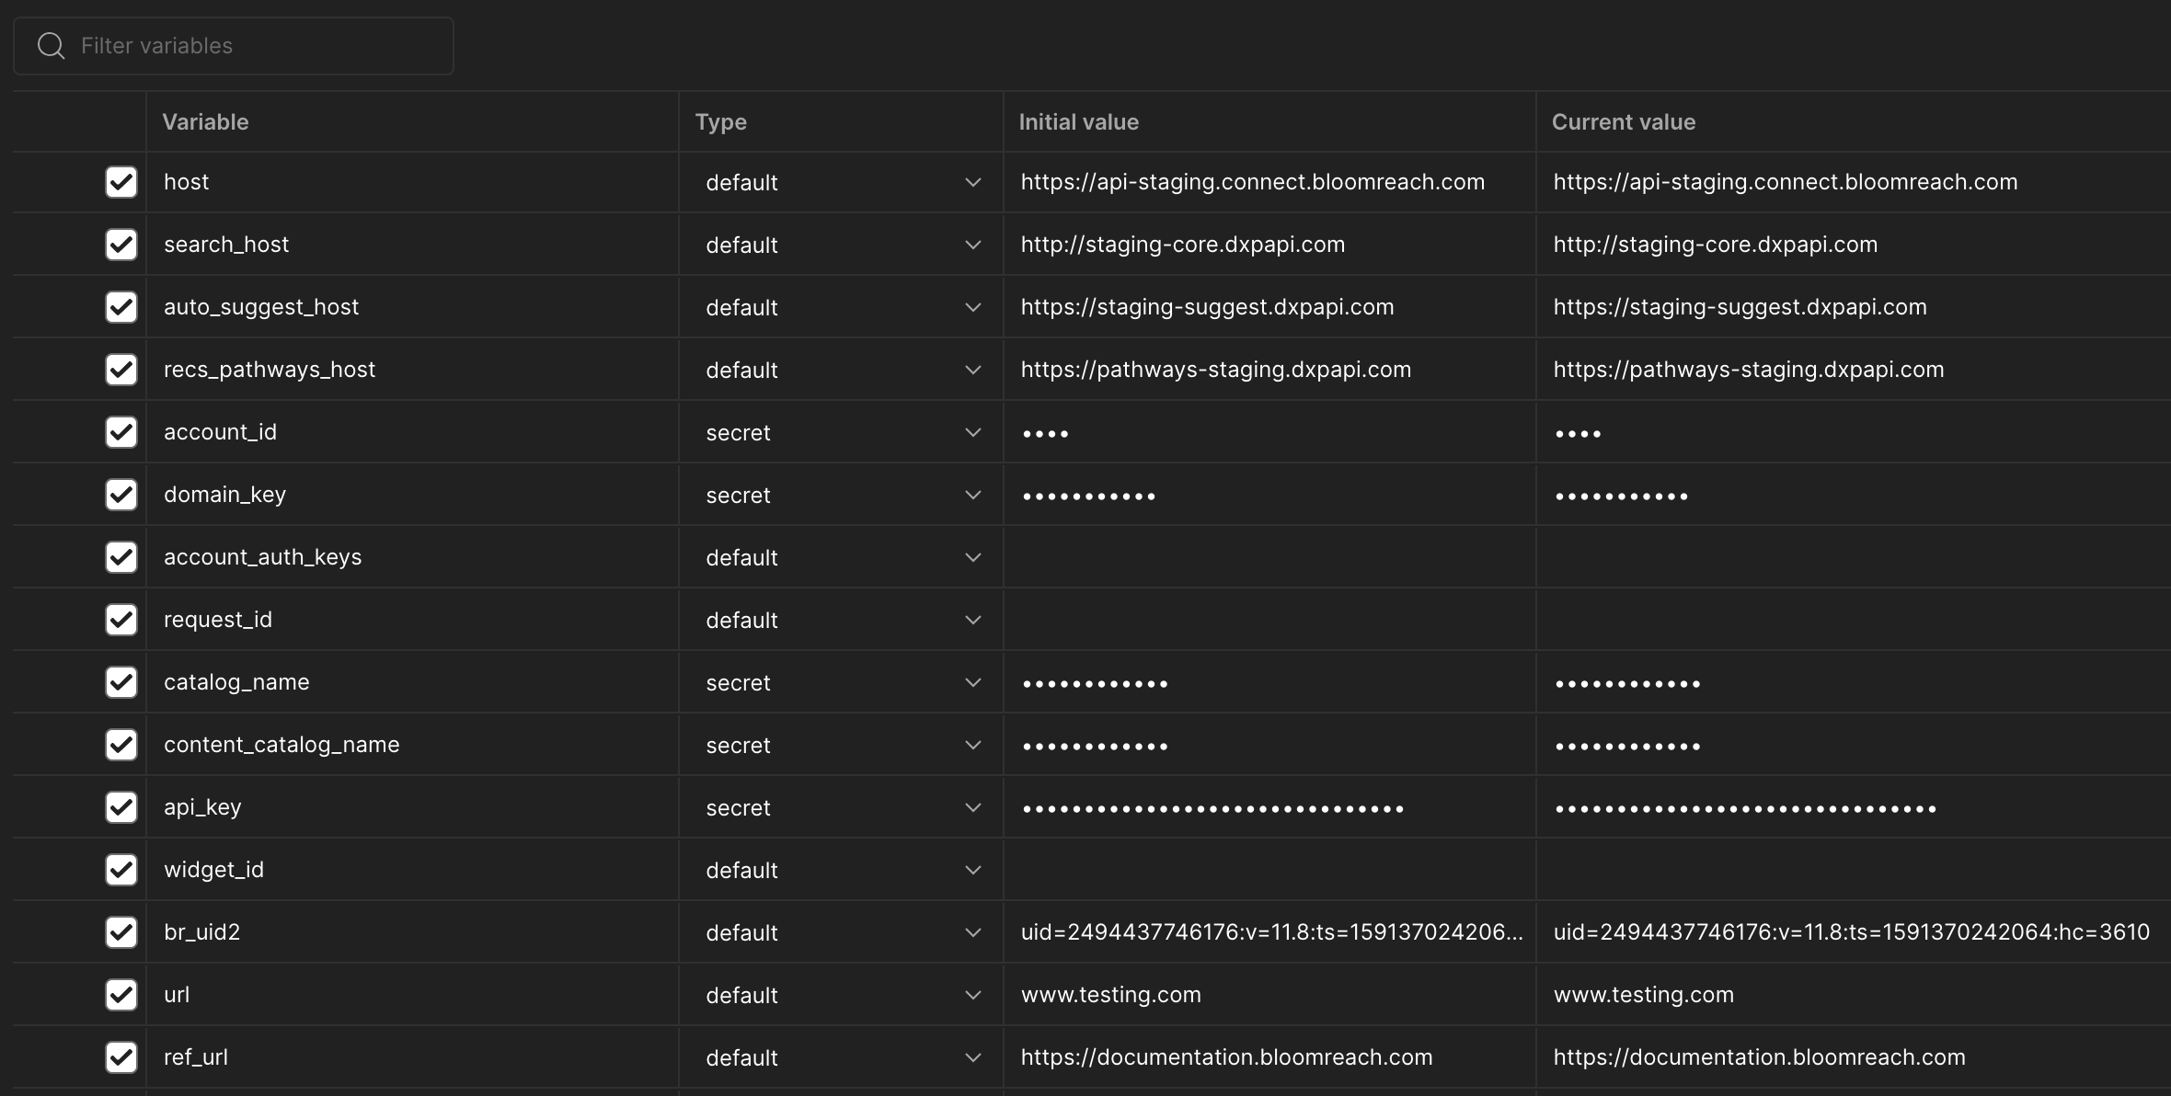Screen dimensions: 2171x1096
Task: Click the Current value column header
Action: click(x=1623, y=122)
